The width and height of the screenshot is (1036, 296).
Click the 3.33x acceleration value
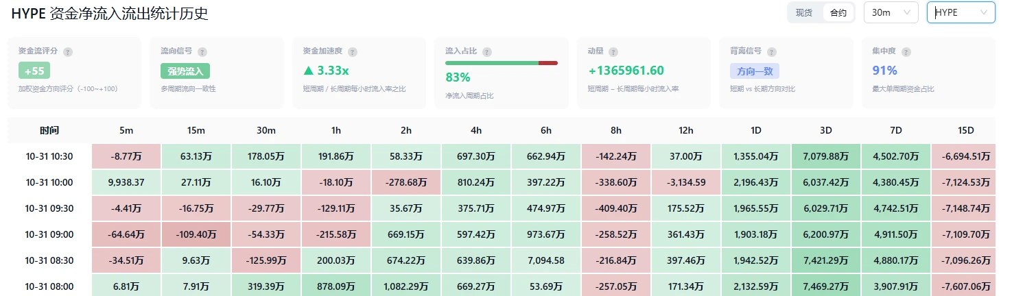click(333, 71)
